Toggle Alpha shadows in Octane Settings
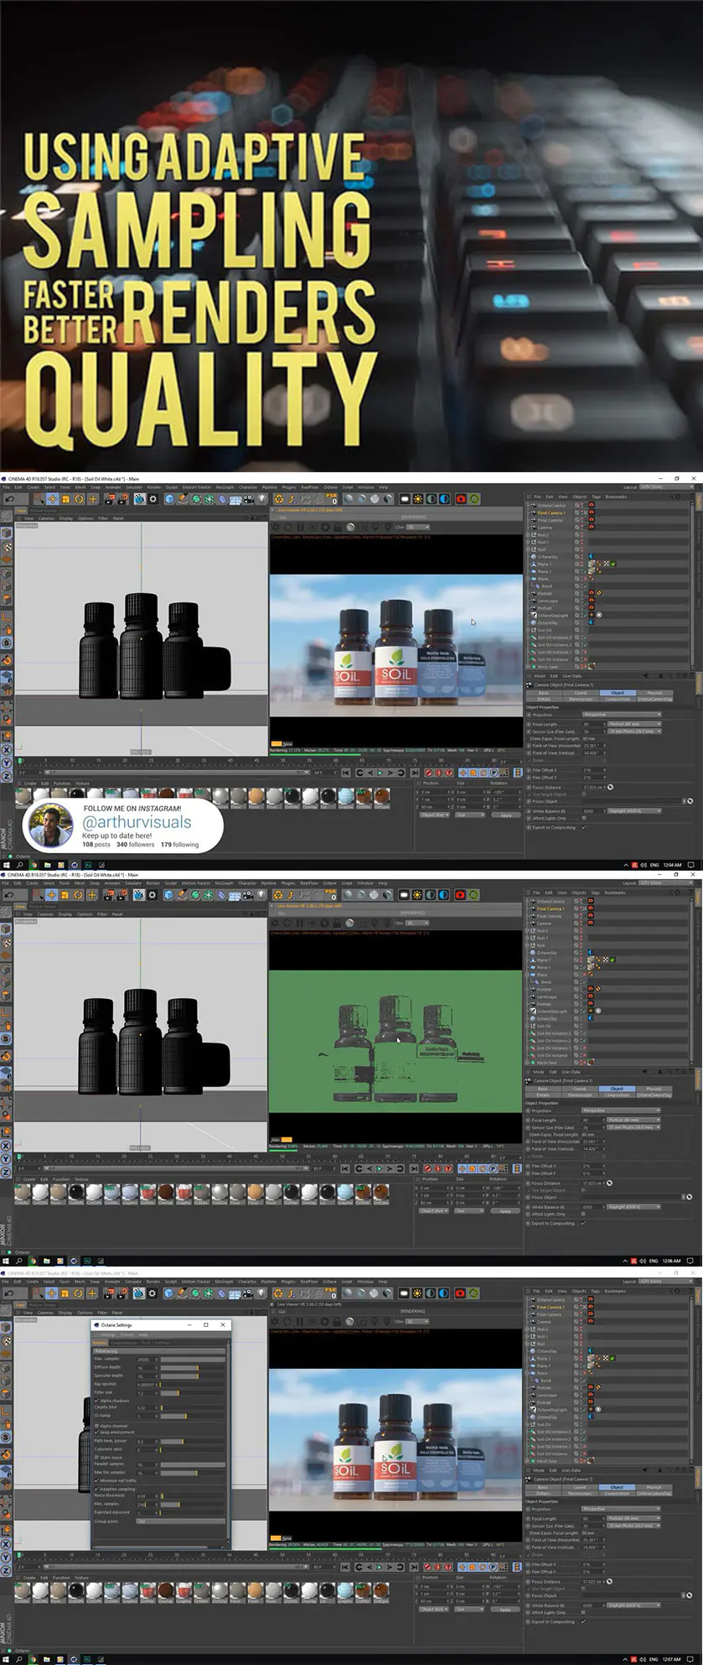703x1665 pixels. [97, 1401]
